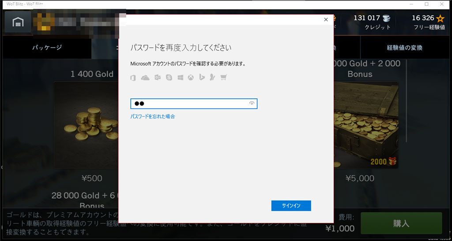The width and height of the screenshot is (452, 241).
Task: Select the 1 400 Gold coin package image
Action: tap(86, 125)
